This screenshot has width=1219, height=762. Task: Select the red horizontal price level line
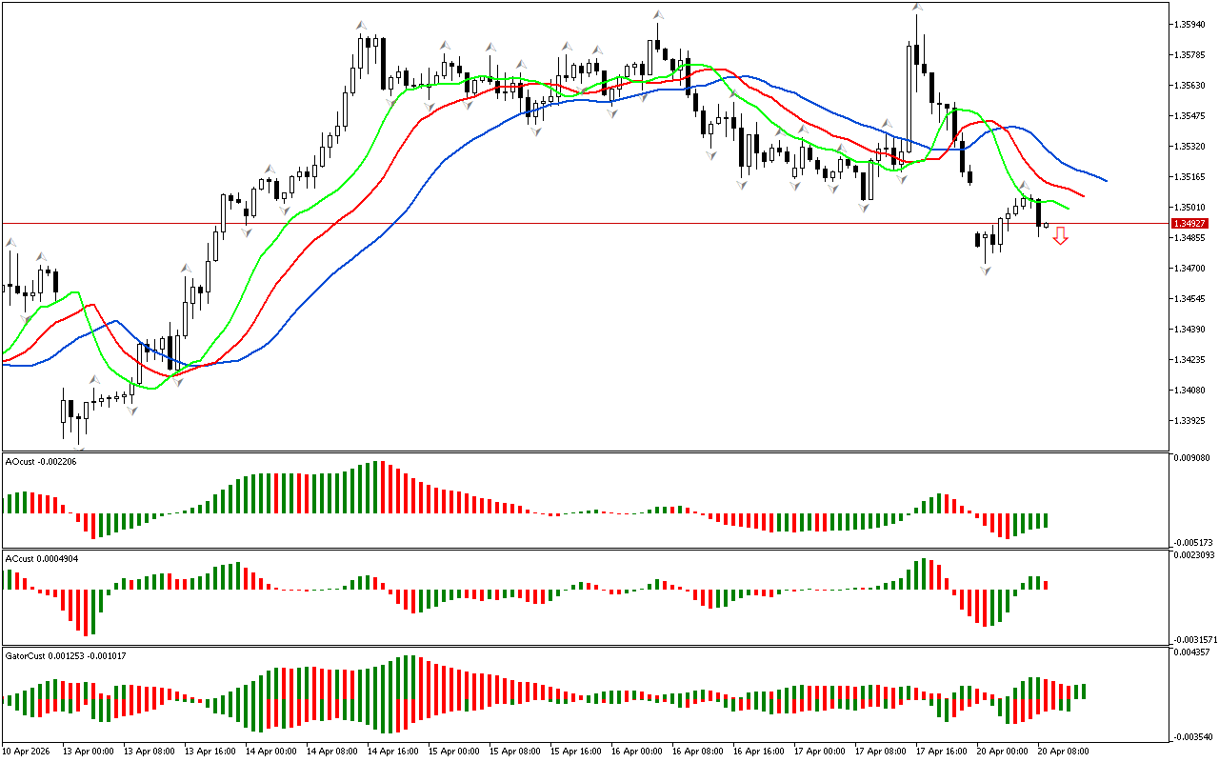click(x=571, y=223)
